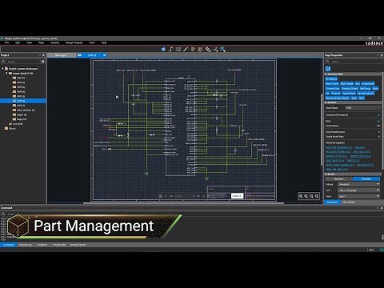This screenshot has width=384, height=288.
Task: Click the magnifier icon in the Command panel
Action: [x=3, y=214]
